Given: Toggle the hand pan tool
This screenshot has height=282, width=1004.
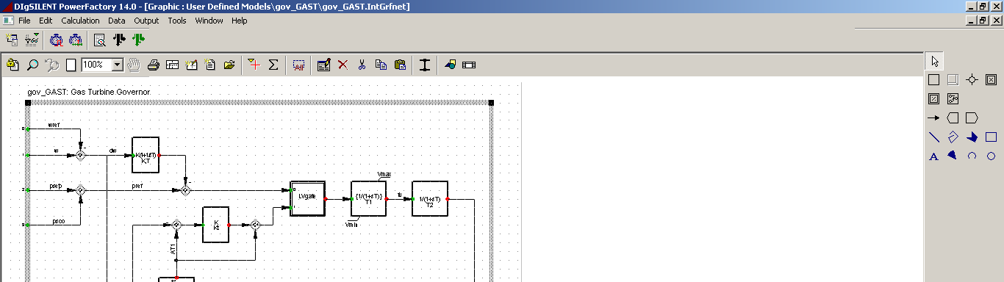Looking at the screenshot, I should (x=134, y=65).
